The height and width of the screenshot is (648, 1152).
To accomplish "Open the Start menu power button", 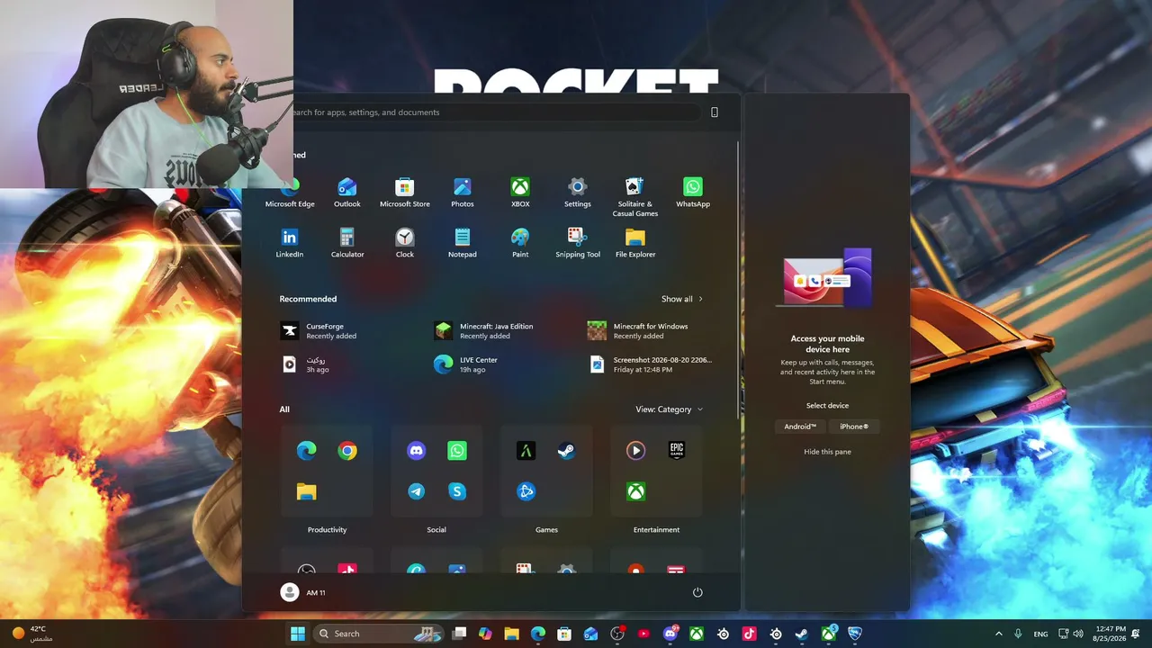I will [x=697, y=592].
